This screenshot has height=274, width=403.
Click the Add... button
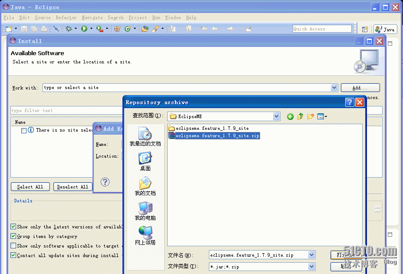(x=360, y=88)
